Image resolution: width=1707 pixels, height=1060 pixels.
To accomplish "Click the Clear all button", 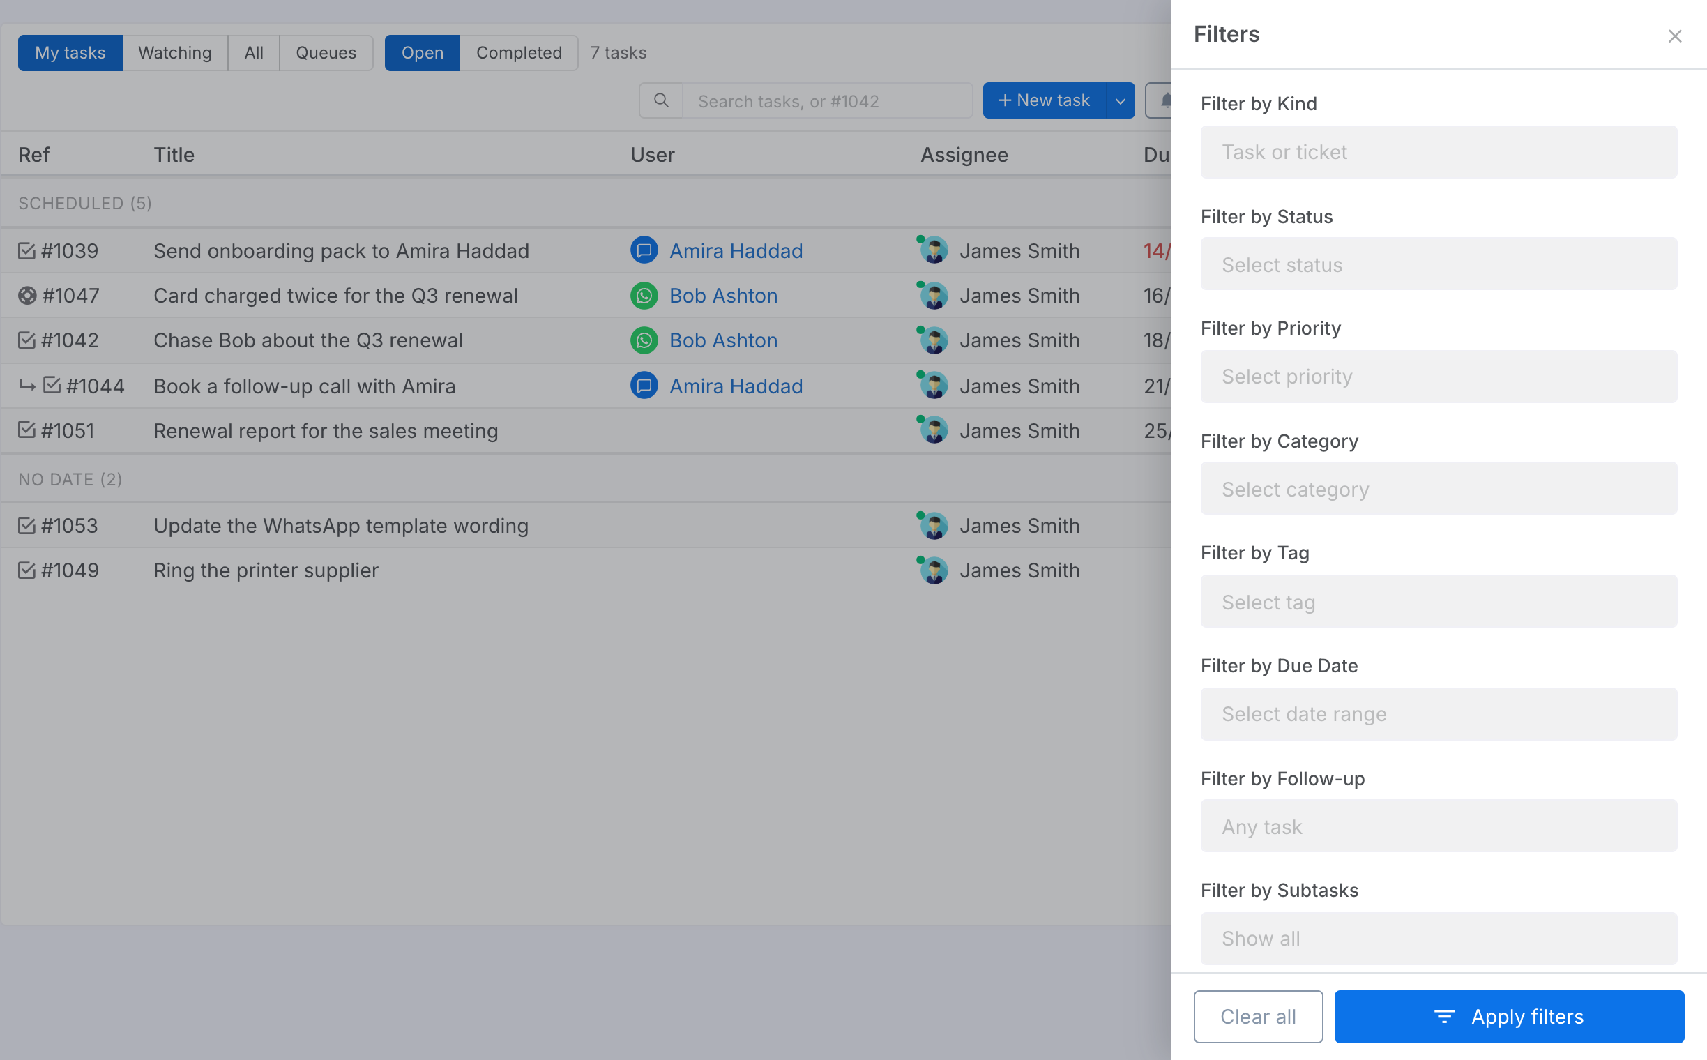I will coord(1258,1016).
